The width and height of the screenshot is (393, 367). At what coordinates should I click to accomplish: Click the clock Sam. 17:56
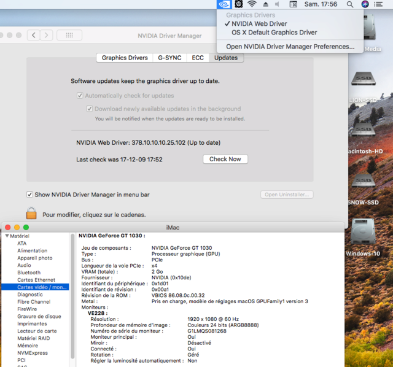pyautogui.click(x=321, y=4)
